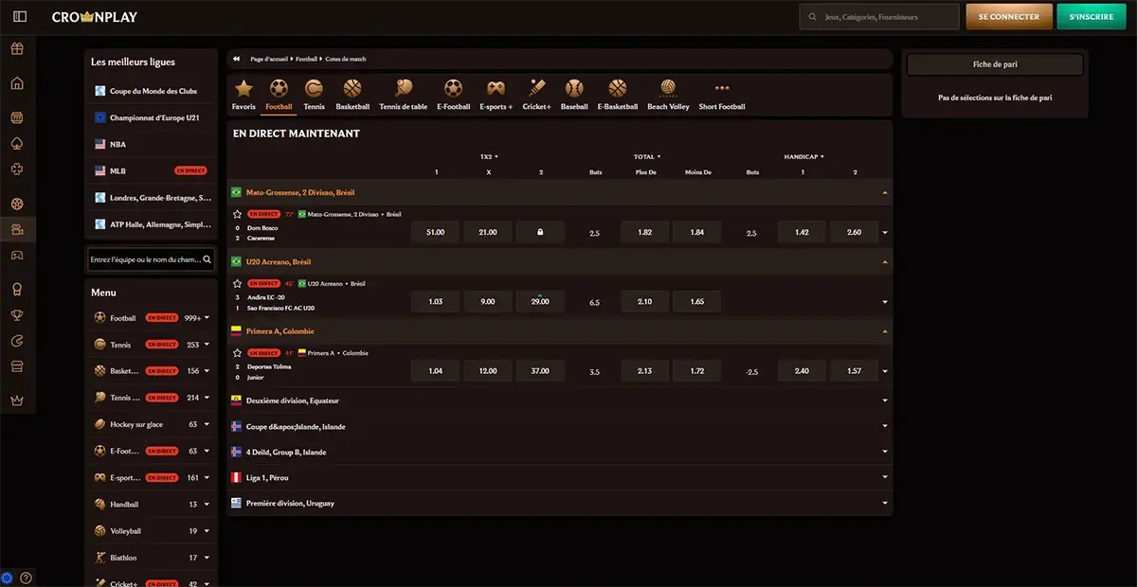Screen dimensions: 1137x587
Task: Click the search magnifier in team name field
Action: (208, 259)
